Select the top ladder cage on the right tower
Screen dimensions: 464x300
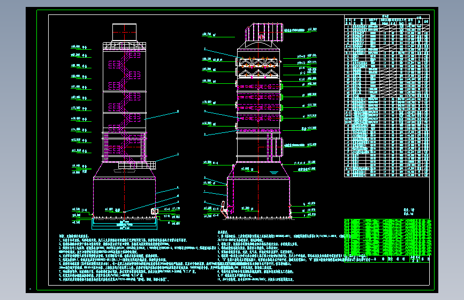[x=264, y=32]
